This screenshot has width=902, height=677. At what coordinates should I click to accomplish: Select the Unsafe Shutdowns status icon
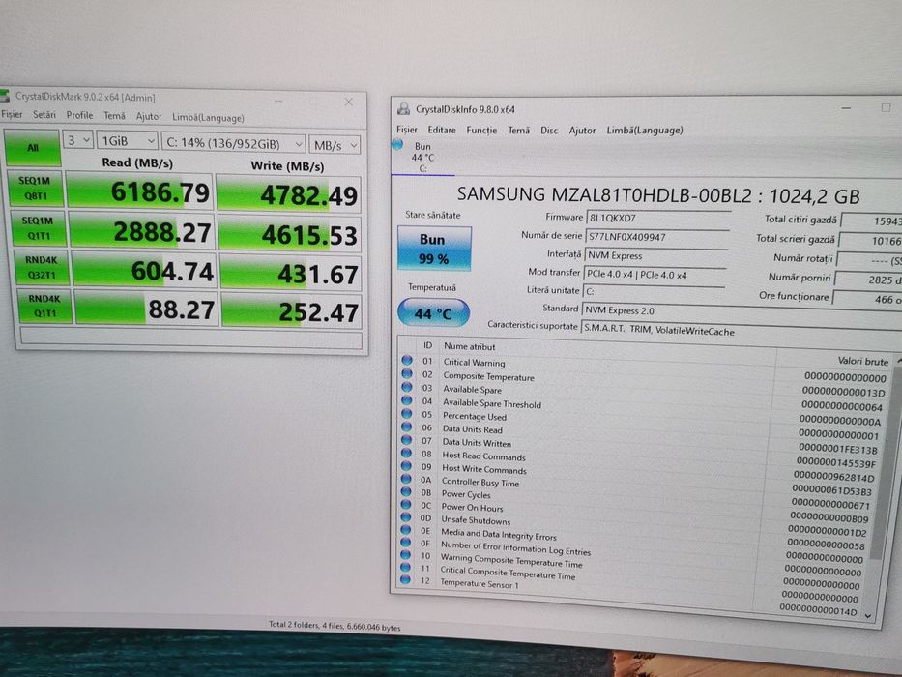[x=405, y=517]
